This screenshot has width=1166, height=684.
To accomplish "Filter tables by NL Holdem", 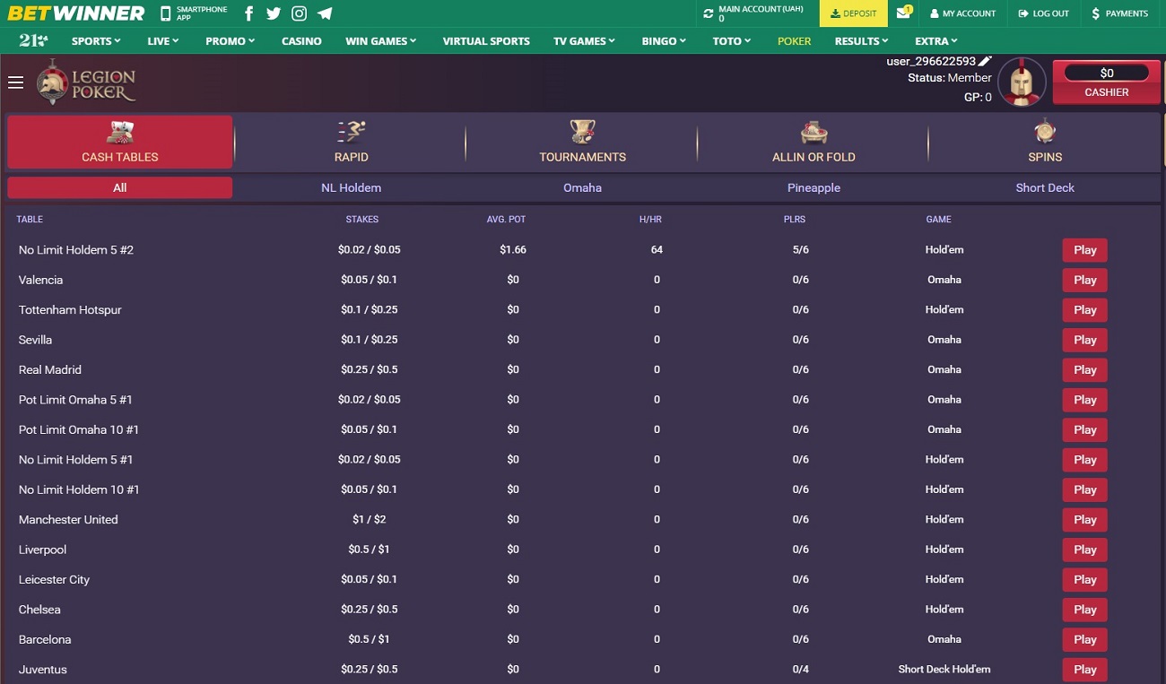I will point(351,187).
